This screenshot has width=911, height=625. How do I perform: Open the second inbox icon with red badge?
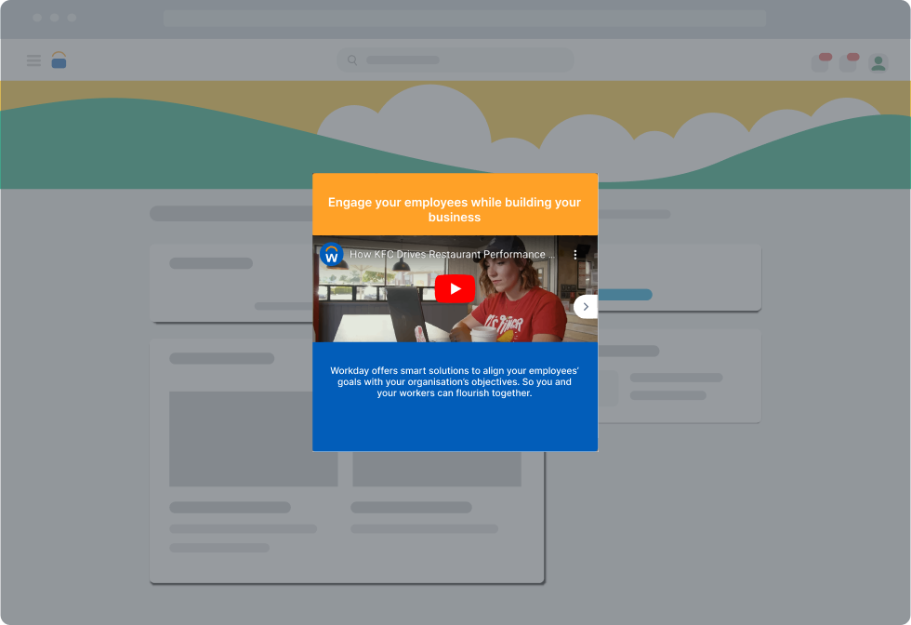tap(850, 62)
